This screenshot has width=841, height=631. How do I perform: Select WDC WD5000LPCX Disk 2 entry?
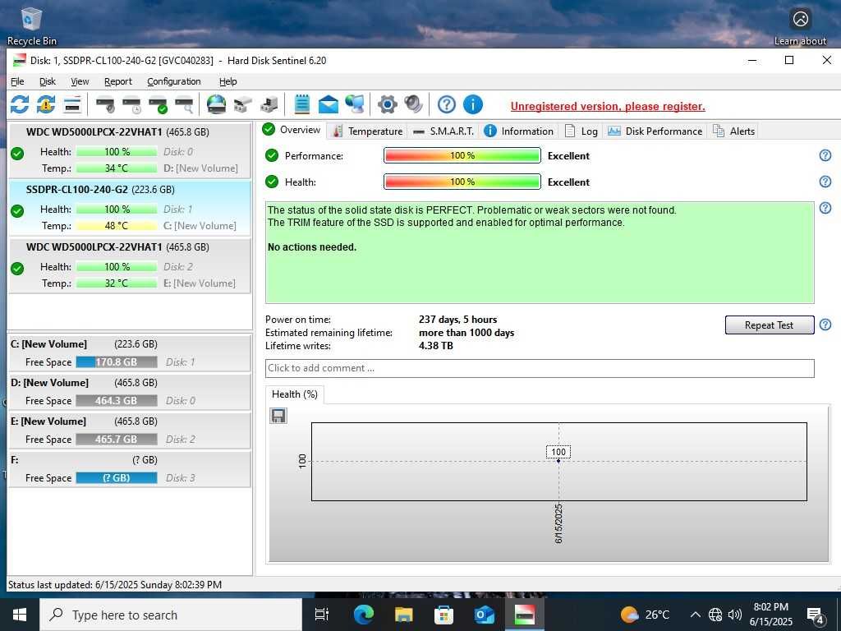[x=130, y=265]
